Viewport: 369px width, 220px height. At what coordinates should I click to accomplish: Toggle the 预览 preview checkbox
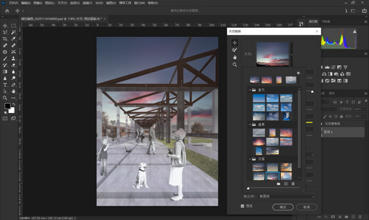[242, 206]
